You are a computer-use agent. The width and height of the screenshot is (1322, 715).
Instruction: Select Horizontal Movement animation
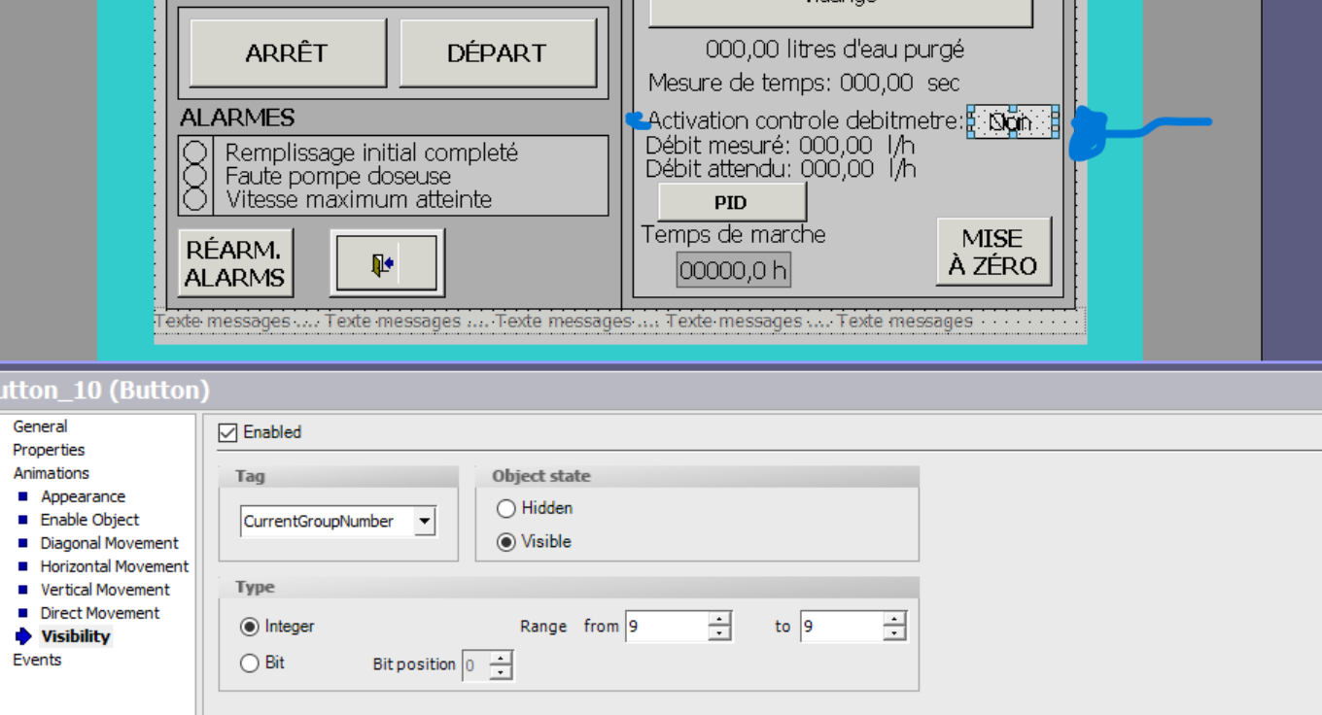point(114,566)
